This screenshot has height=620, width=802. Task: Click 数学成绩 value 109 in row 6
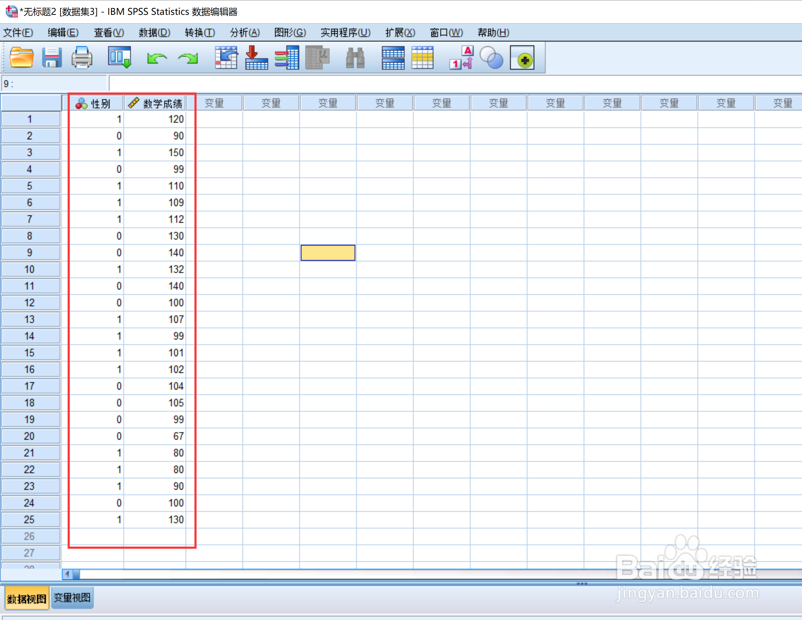point(155,202)
